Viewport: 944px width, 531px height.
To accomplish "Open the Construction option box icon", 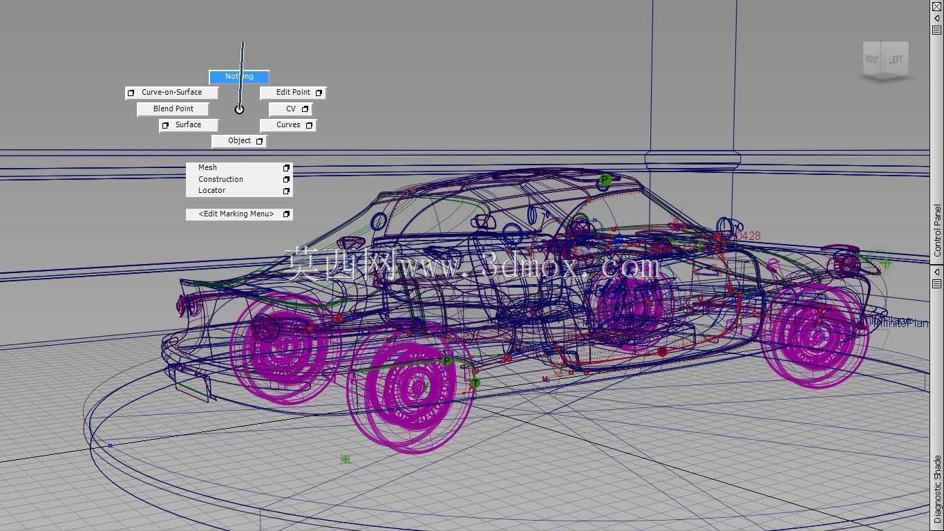I will click(286, 180).
